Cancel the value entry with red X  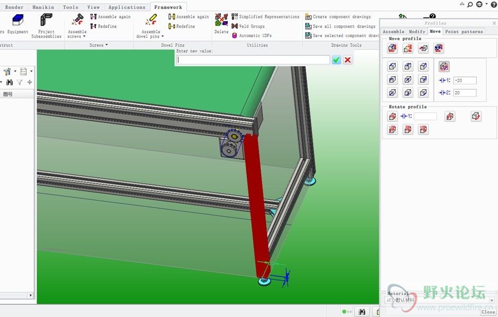pyautogui.click(x=348, y=60)
